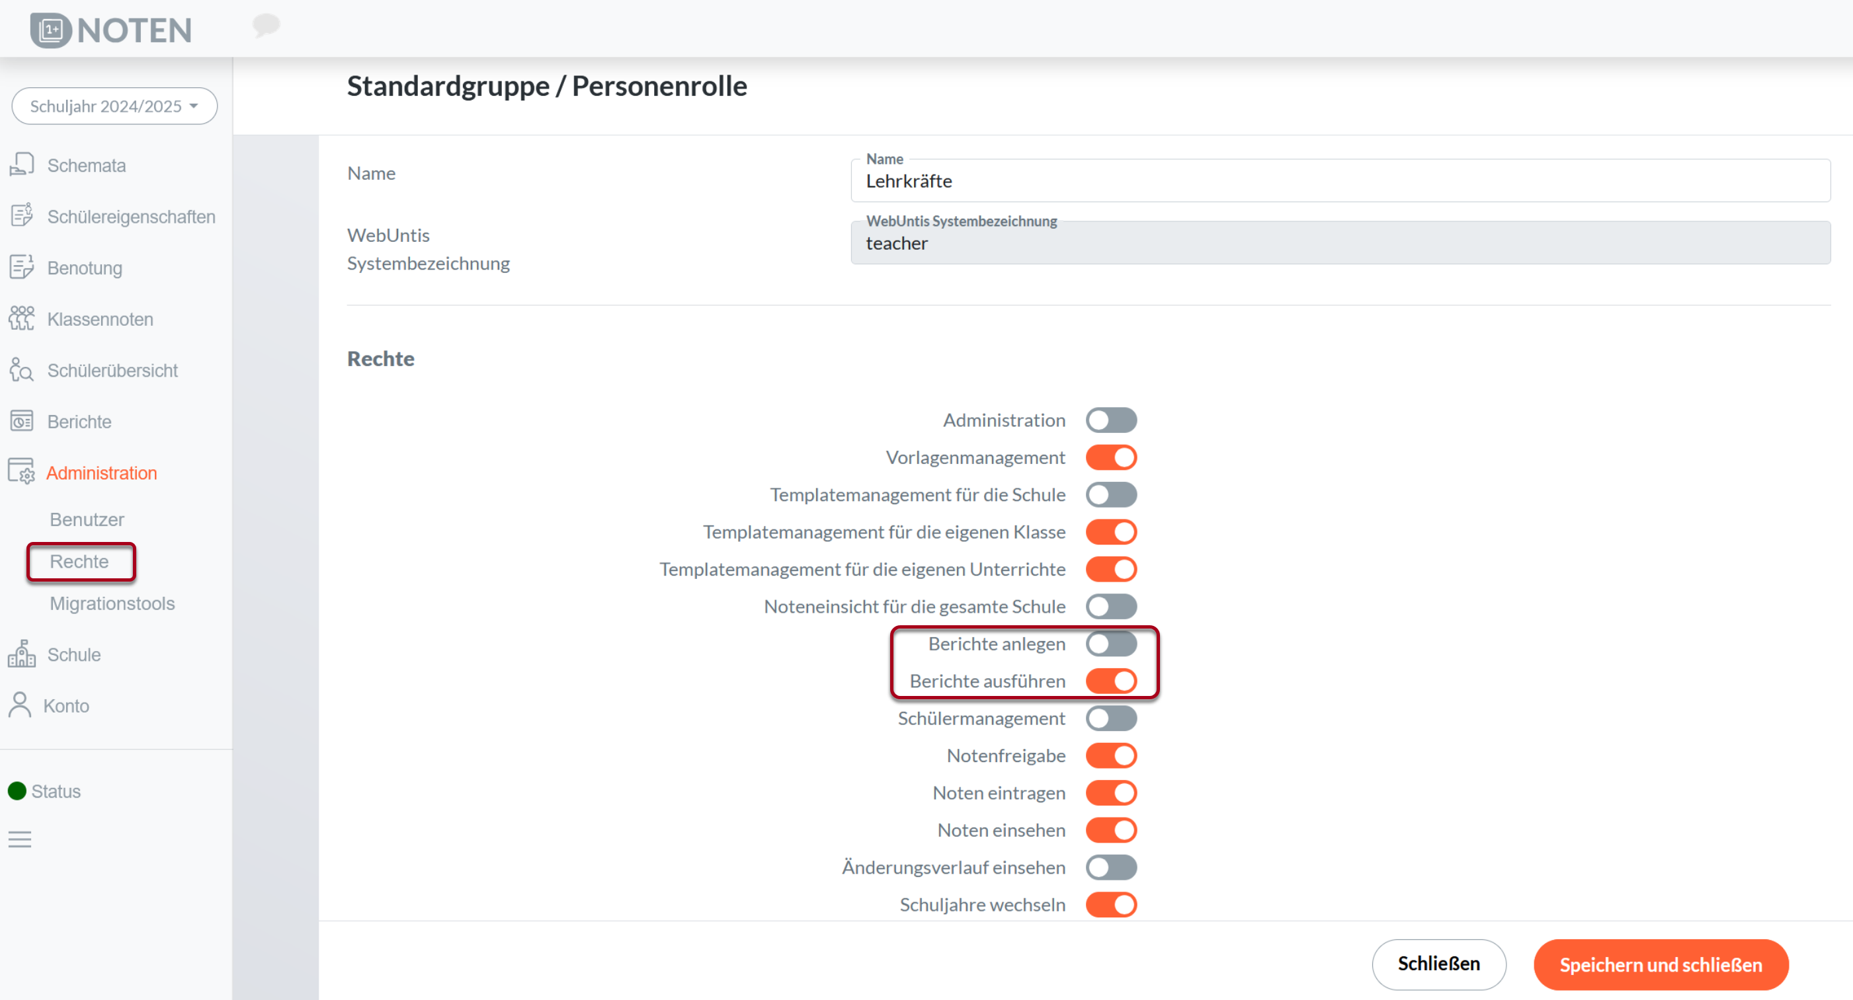The width and height of the screenshot is (1853, 1000).
Task: Click the Klassennoten group icon
Action: click(22, 319)
